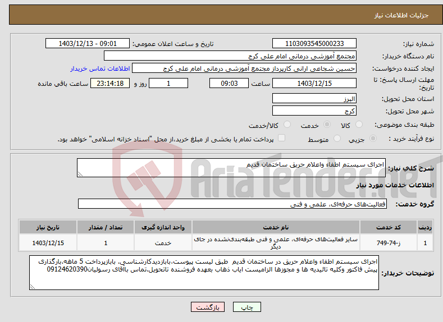The width and height of the screenshot is (443, 322).
Task: Click the گروه خدمت field
Action: point(232,204)
